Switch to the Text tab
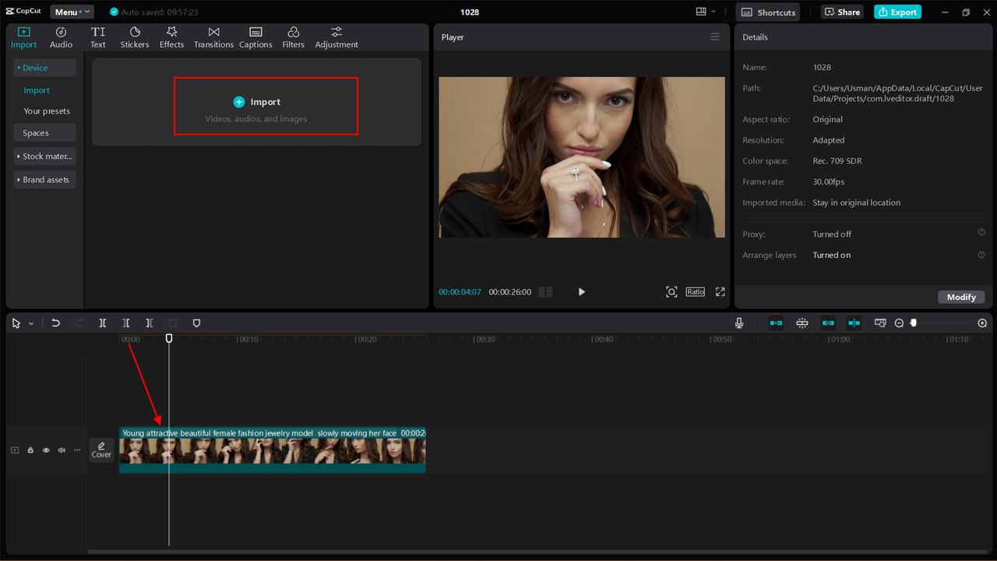 pyautogui.click(x=98, y=36)
